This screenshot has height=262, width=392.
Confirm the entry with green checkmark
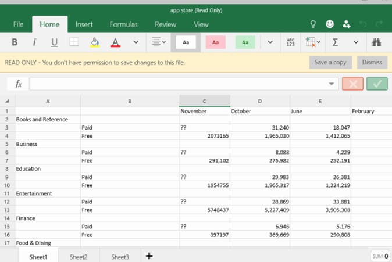[x=377, y=84]
